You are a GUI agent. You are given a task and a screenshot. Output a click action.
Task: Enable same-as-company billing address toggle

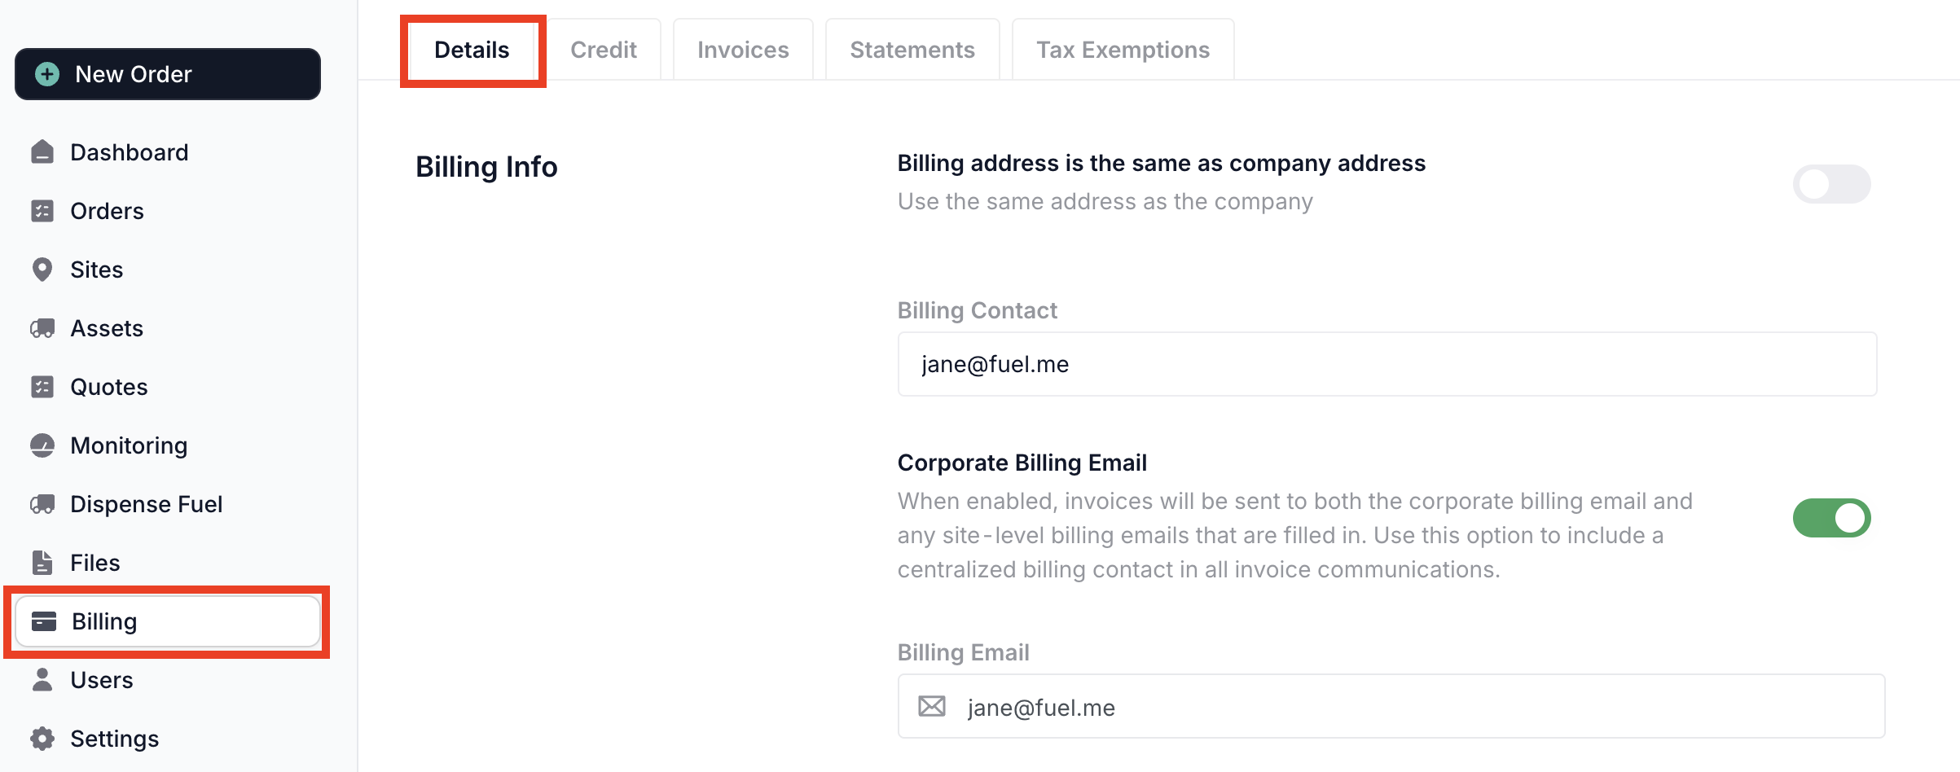click(1831, 184)
